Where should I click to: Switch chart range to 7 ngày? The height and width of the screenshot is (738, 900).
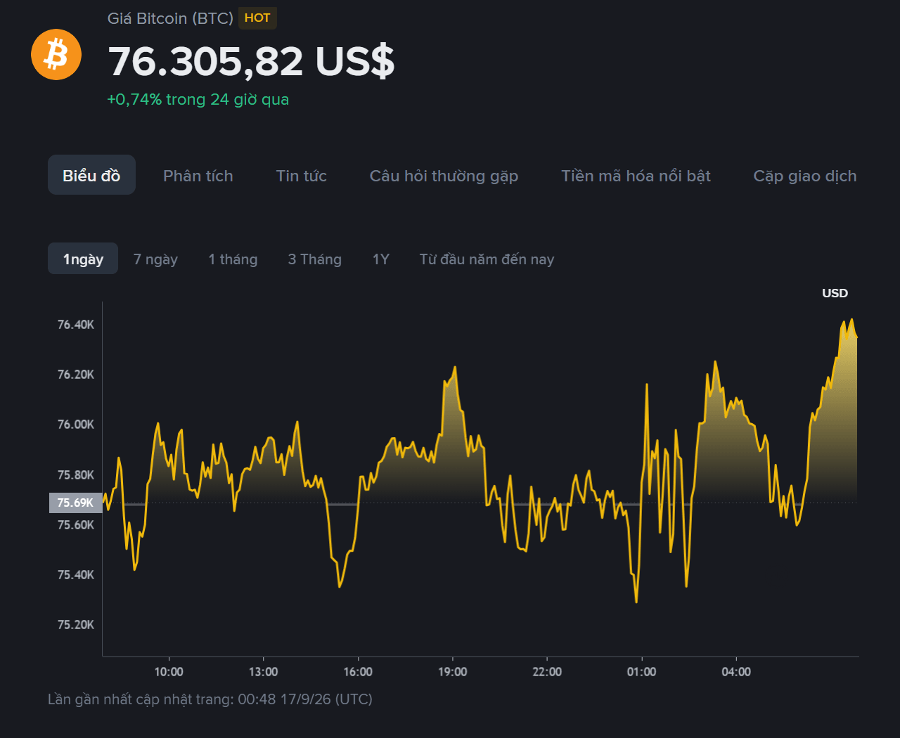click(x=155, y=259)
